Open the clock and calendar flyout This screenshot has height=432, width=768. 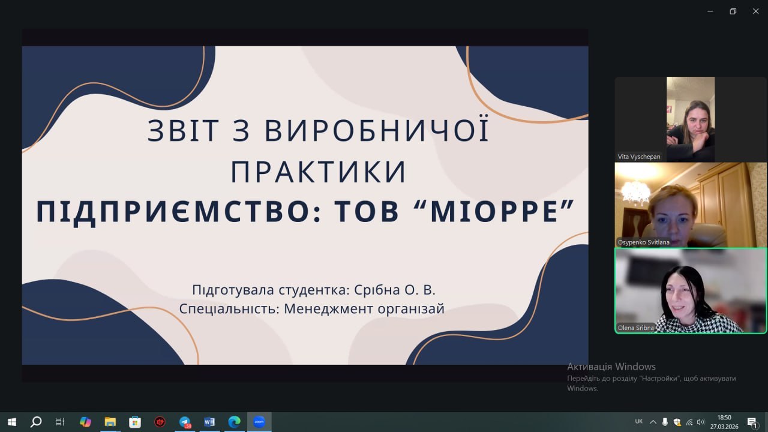click(x=724, y=422)
